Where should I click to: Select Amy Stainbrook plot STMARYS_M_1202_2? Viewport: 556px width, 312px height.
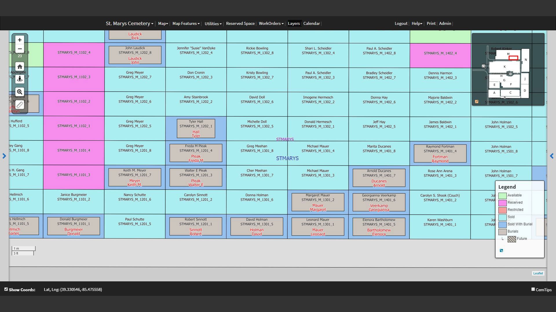(196, 104)
